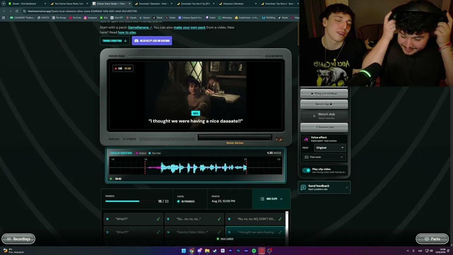Image resolution: width=453 pixels, height=255 pixels.
Task: Click Need Help? Ask on Discord button
Action: click(x=152, y=41)
